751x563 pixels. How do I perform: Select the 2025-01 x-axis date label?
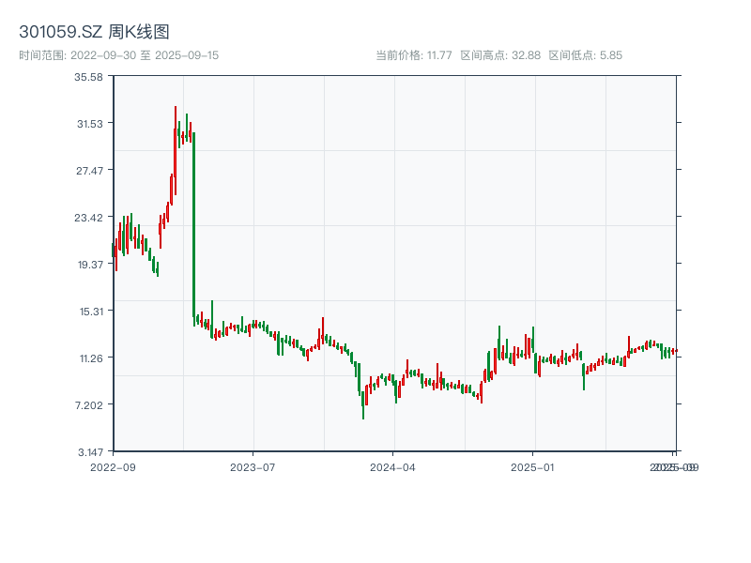[534, 466]
